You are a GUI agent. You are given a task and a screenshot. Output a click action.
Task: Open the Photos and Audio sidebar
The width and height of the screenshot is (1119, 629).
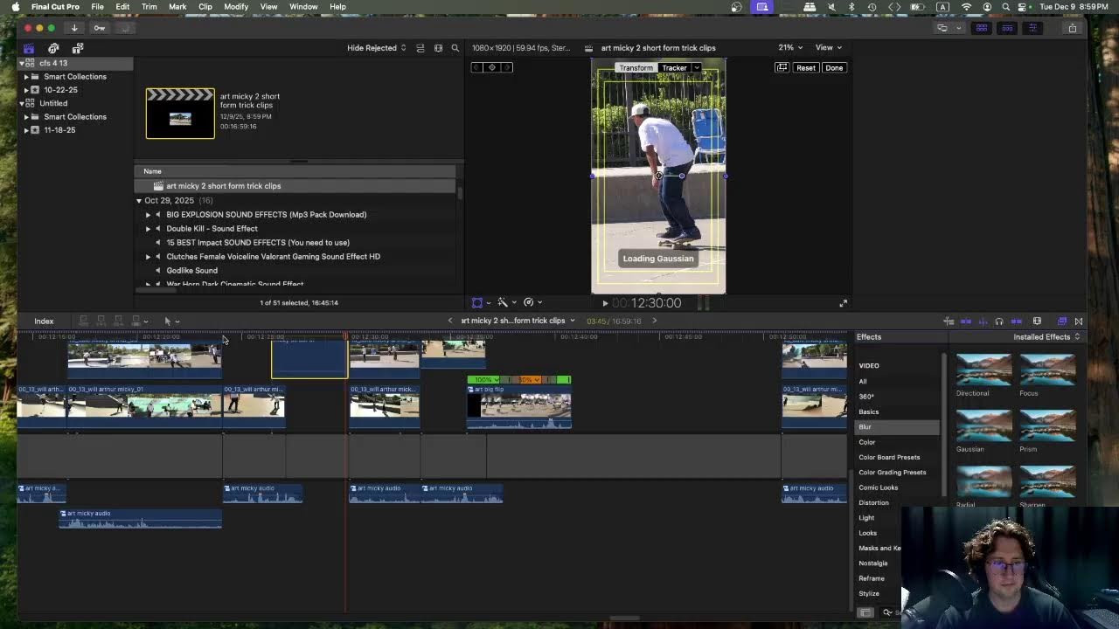point(53,48)
